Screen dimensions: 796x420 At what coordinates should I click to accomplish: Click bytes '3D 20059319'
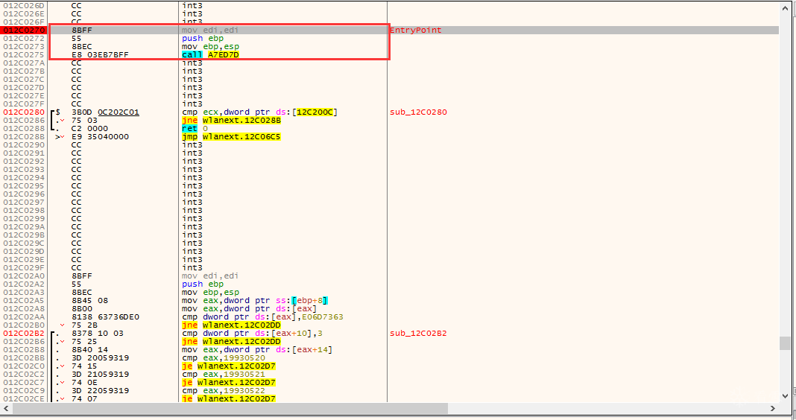tap(100, 358)
